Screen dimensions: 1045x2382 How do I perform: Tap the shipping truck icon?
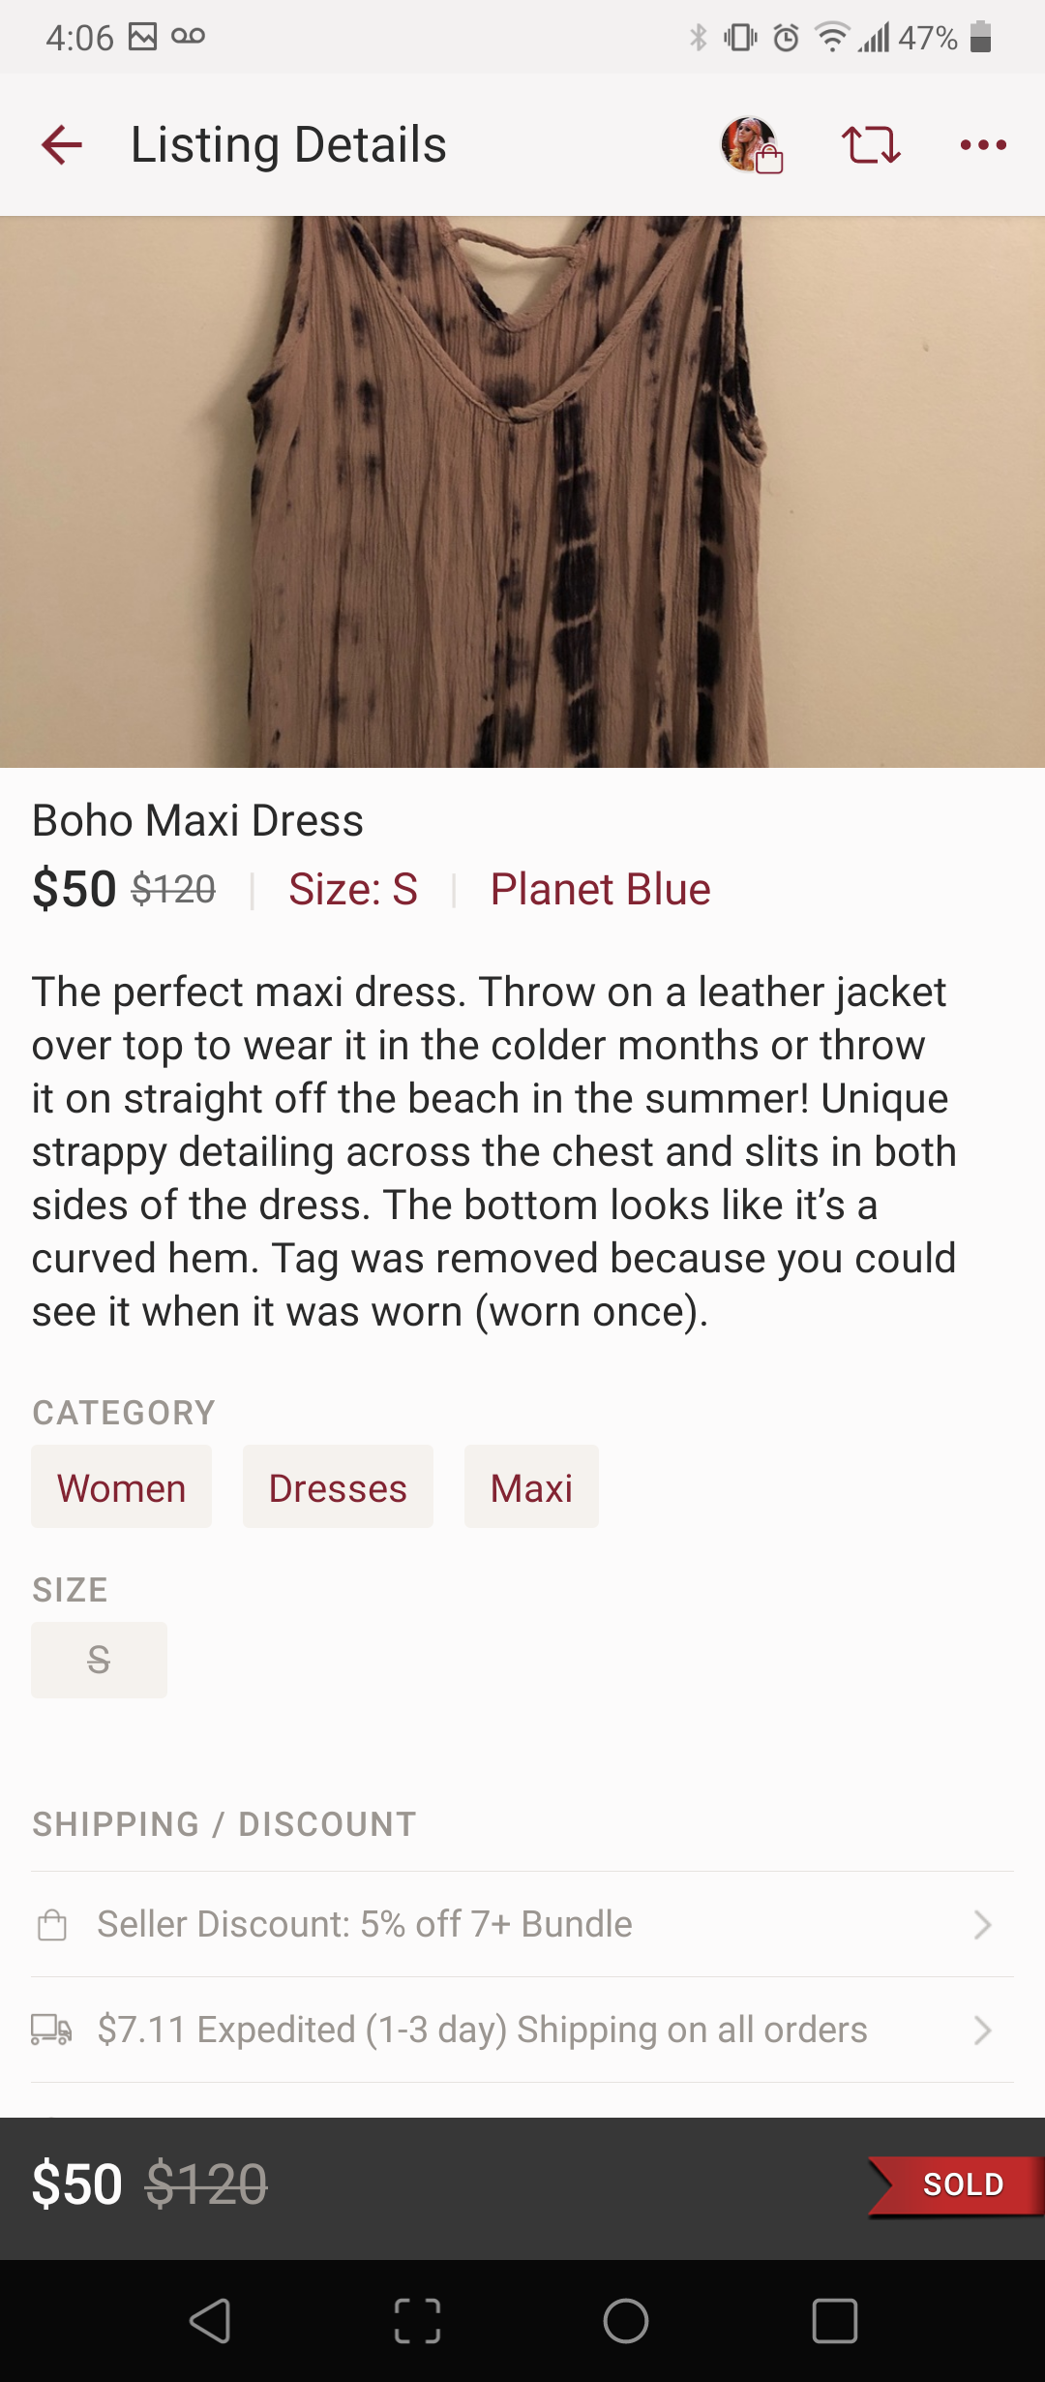point(51,2029)
